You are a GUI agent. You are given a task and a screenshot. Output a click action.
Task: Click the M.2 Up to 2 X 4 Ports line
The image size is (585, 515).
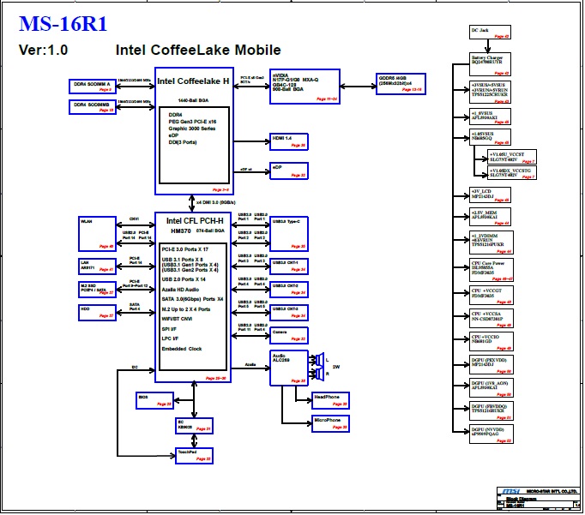(186, 309)
